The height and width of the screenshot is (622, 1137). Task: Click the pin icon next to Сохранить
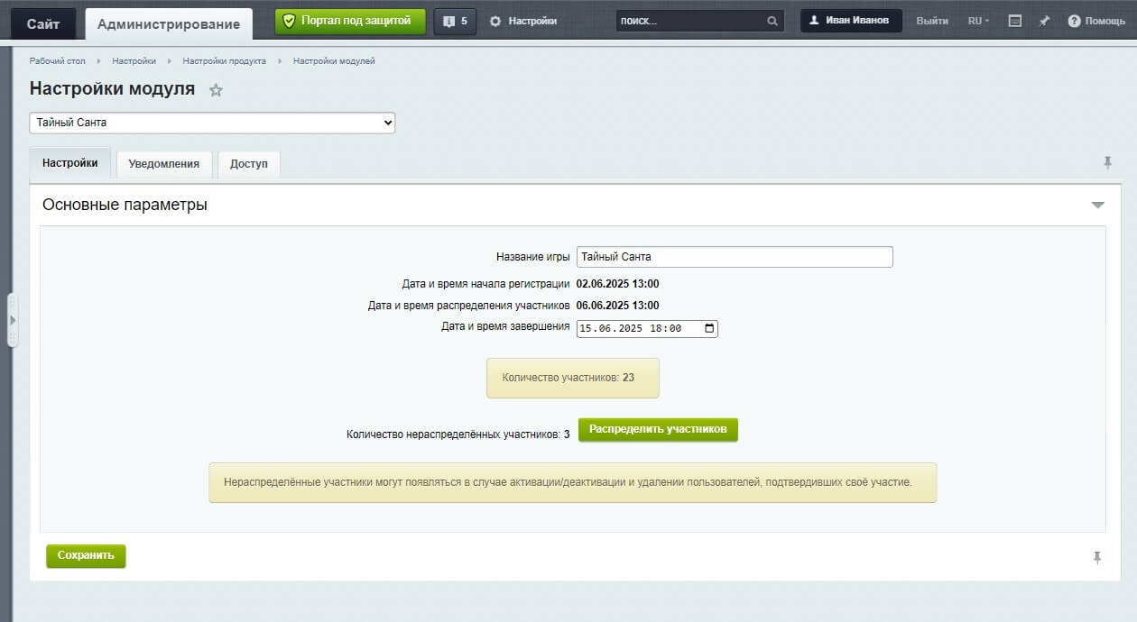pyautogui.click(x=1097, y=558)
